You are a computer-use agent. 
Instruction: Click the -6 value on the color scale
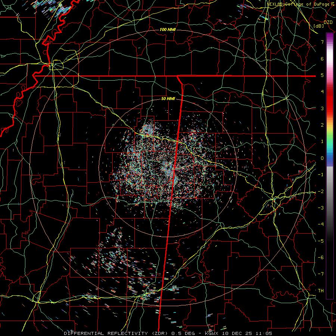321,257
